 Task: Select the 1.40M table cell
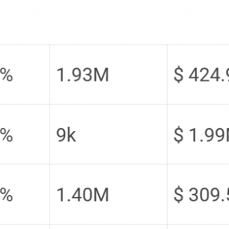[x=109, y=194]
